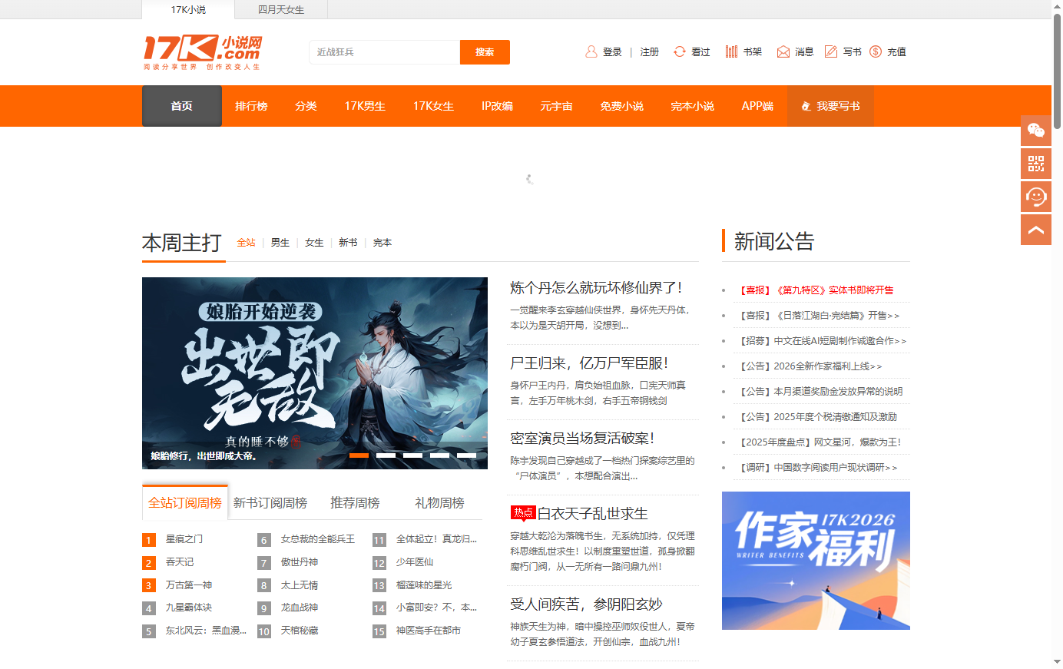The height and width of the screenshot is (669, 1063).
Task: Focus the search input field
Action: click(x=384, y=52)
